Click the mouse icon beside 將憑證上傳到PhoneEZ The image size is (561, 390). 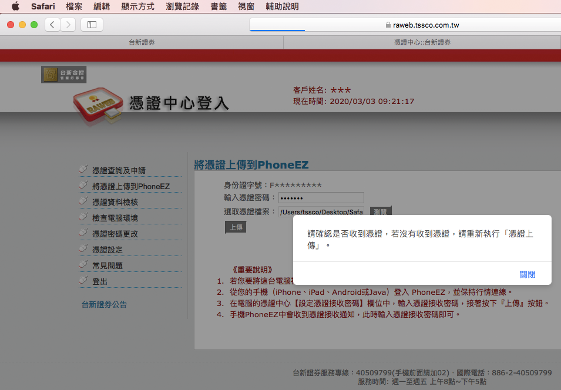point(83,184)
